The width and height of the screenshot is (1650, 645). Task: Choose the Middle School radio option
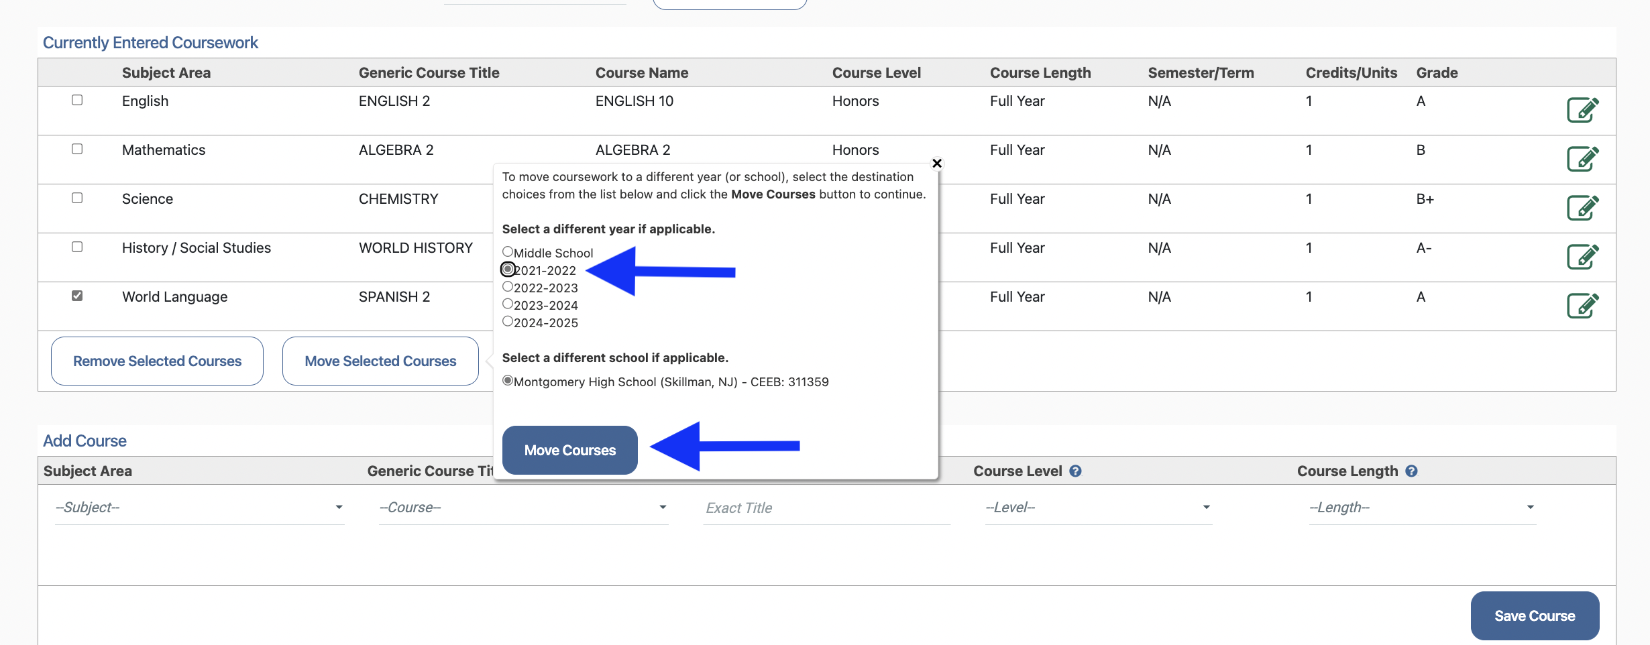coord(508,252)
